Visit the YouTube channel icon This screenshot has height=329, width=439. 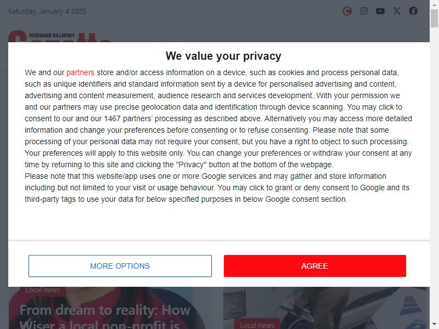[x=380, y=11]
